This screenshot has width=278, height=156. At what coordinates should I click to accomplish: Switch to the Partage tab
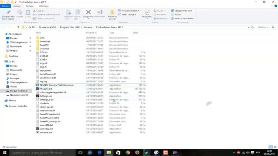(30, 6)
